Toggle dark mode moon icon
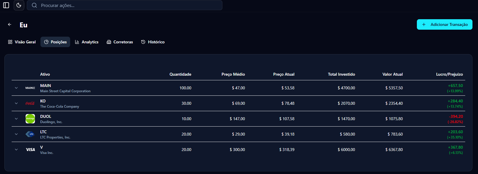Screen dimensions: 478x174 click(x=19, y=5)
